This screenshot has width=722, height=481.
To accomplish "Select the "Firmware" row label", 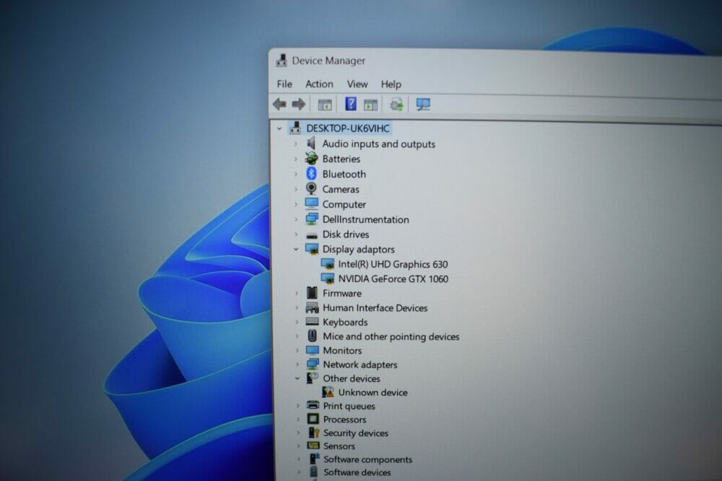I will 342,294.
